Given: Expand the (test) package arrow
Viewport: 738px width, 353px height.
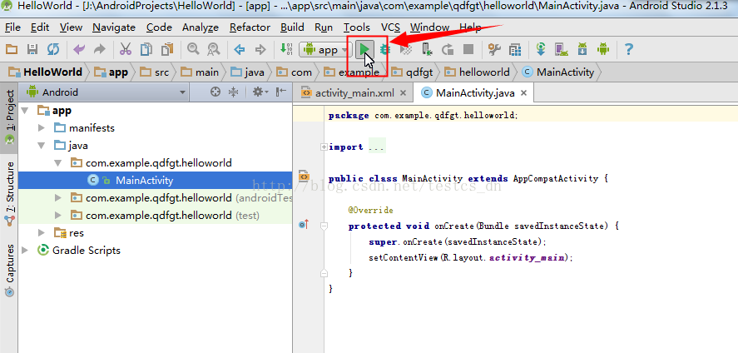Looking at the screenshot, I should tap(58, 215).
